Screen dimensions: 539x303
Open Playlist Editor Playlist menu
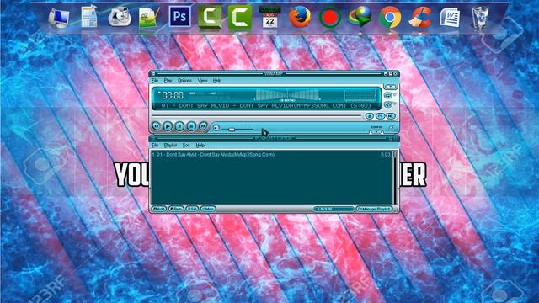(170, 146)
